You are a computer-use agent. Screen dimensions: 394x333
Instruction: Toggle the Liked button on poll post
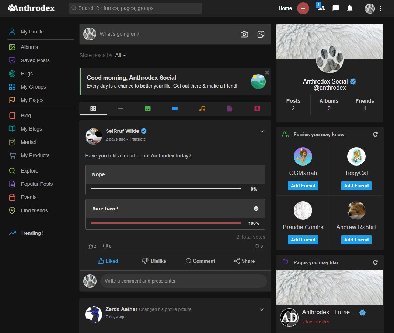coord(108,261)
